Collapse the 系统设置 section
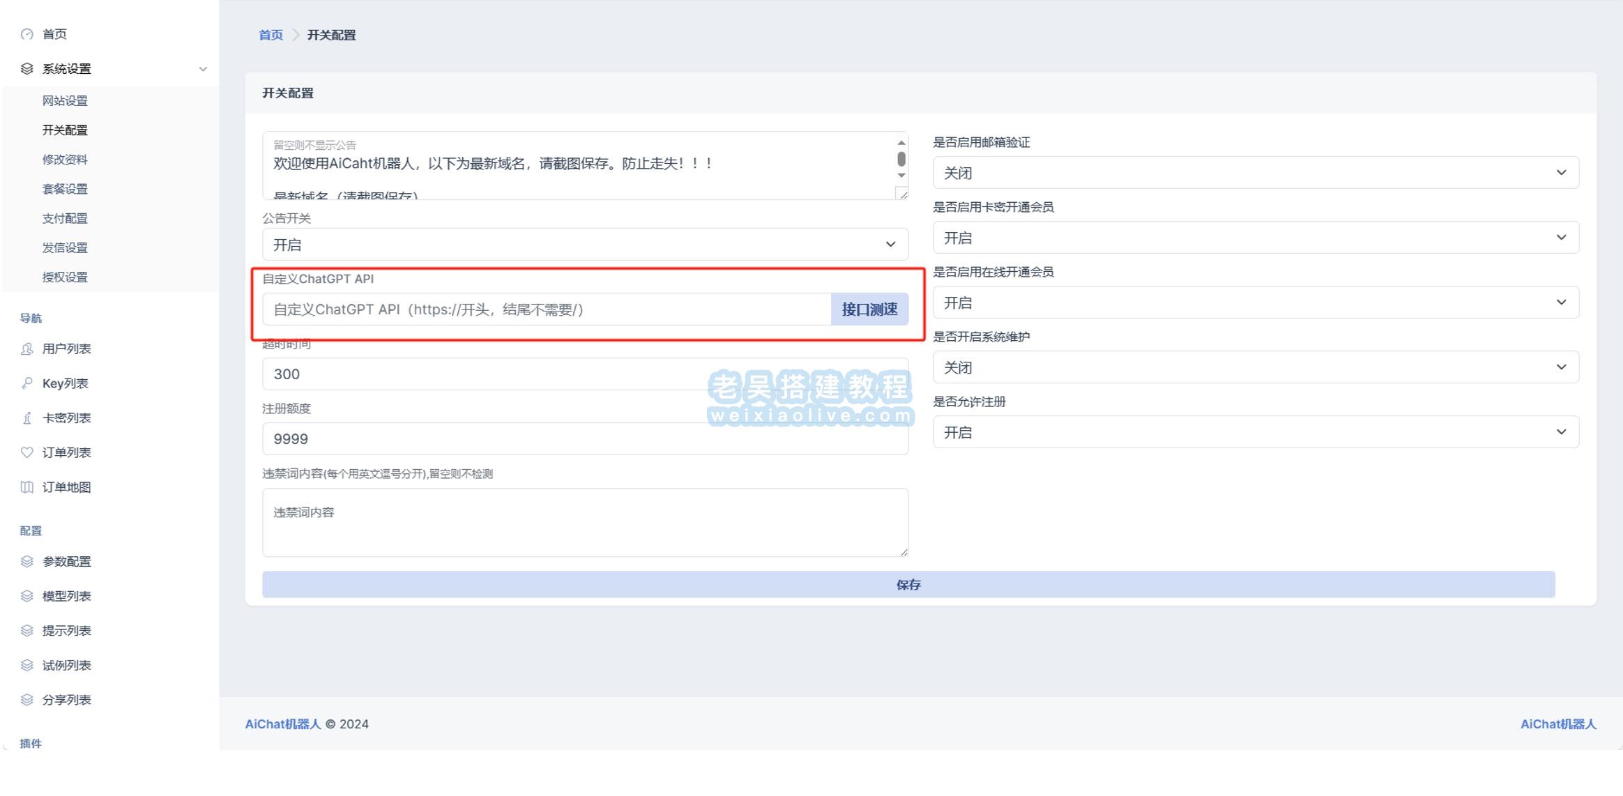Viewport: 1623px width, 796px height. [x=203, y=68]
